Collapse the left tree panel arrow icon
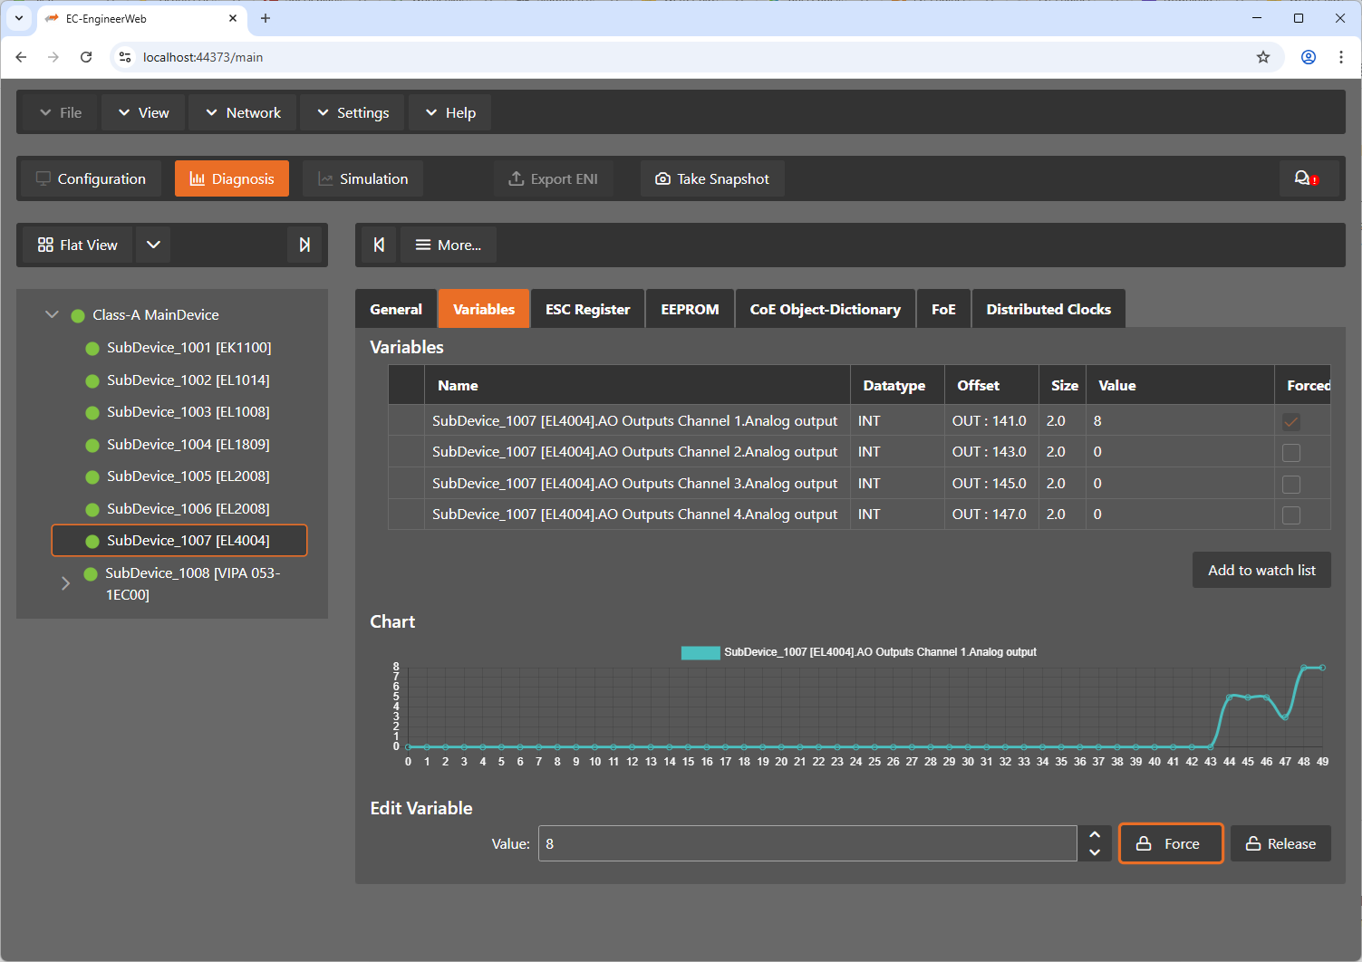 pyautogui.click(x=304, y=245)
